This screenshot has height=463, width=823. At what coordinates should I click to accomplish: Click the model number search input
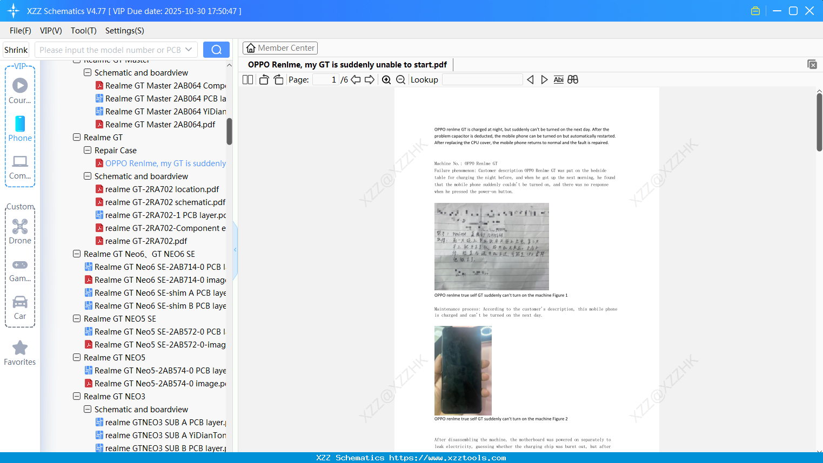[110, 50]
